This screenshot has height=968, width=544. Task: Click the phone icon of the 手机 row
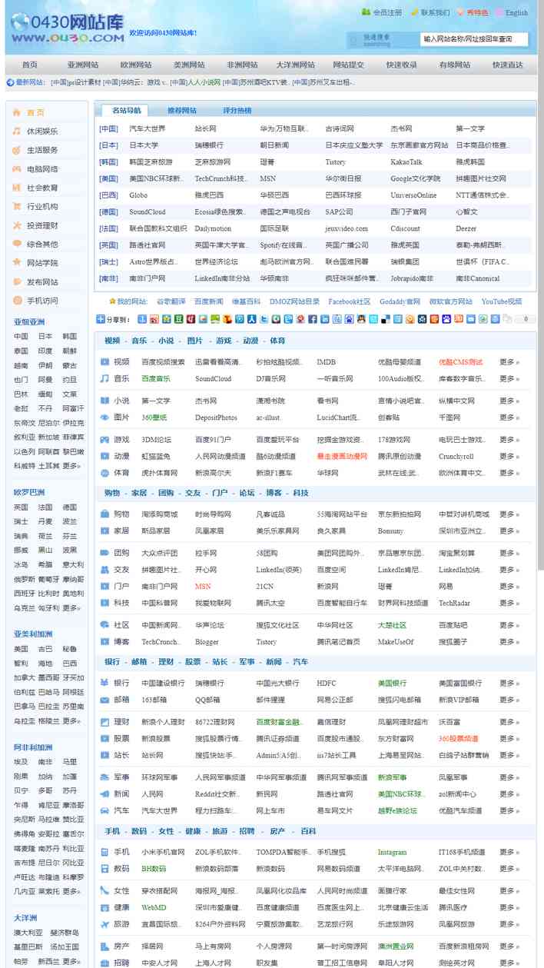104,852
